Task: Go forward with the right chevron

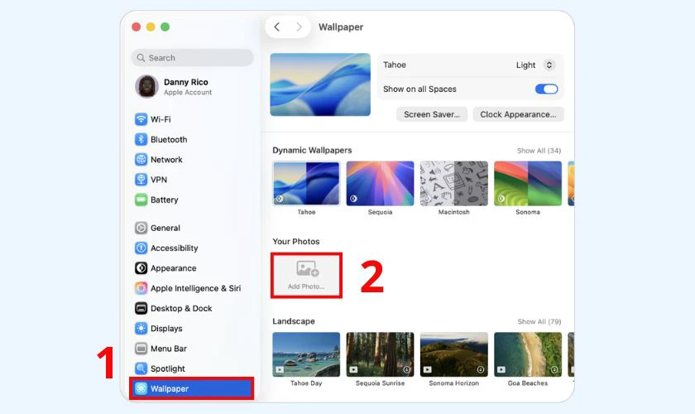Action: click(300, 27)
